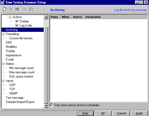Open the E-mail settings item
Viewport: 149px width, 116px height.
point(10,59)
